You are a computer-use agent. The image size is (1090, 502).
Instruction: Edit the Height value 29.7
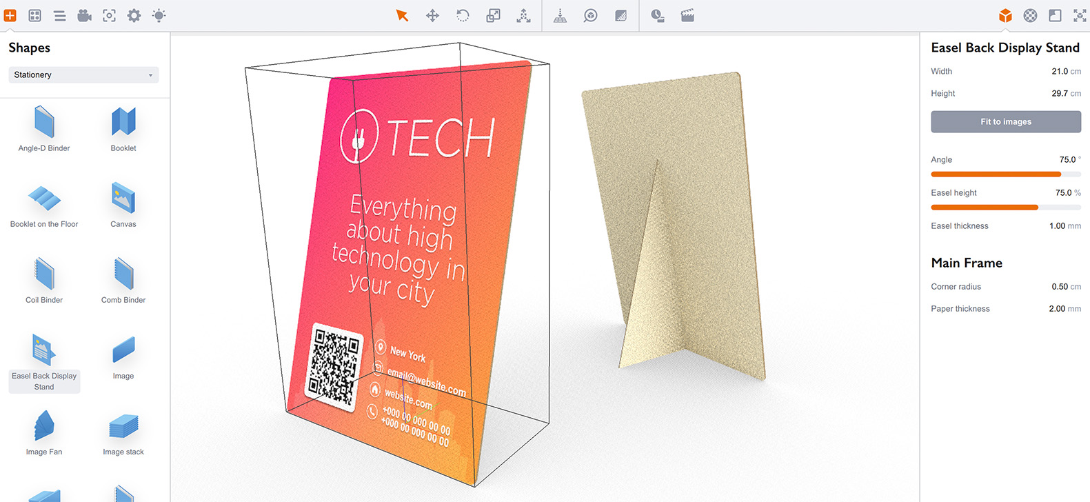(1060, 93)
